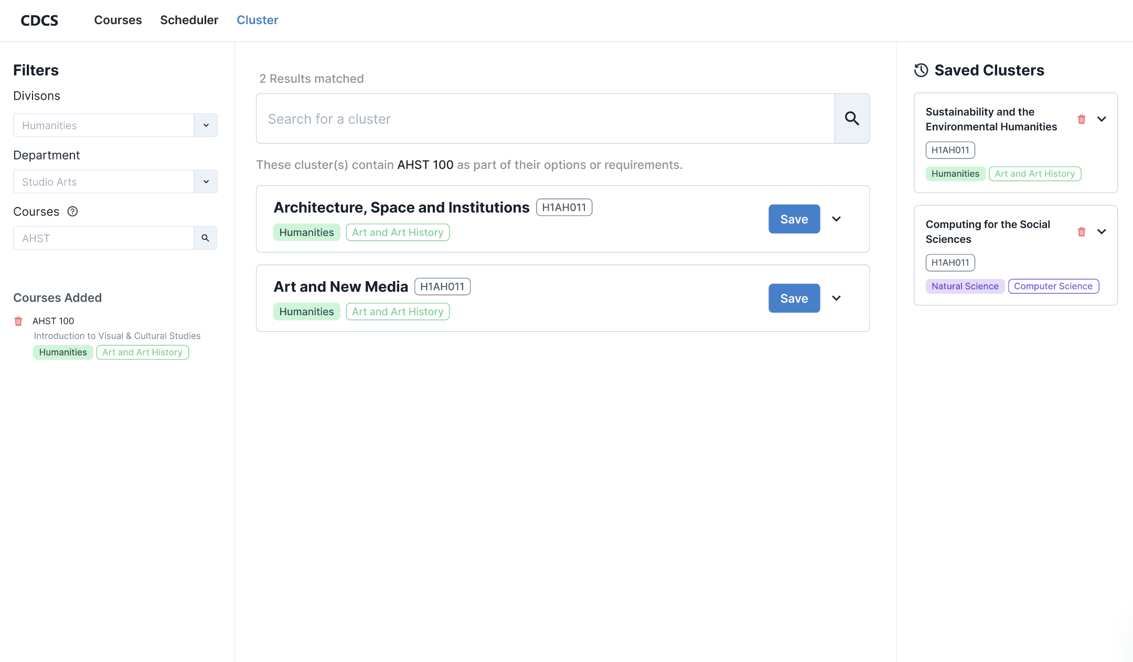
Task: Open the Department Studio Arts dropdown
Action: coord(206,181)
